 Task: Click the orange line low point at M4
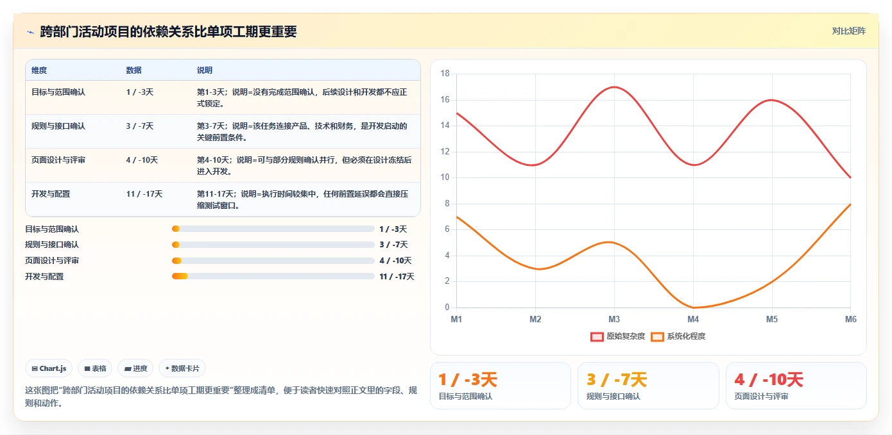693,308
